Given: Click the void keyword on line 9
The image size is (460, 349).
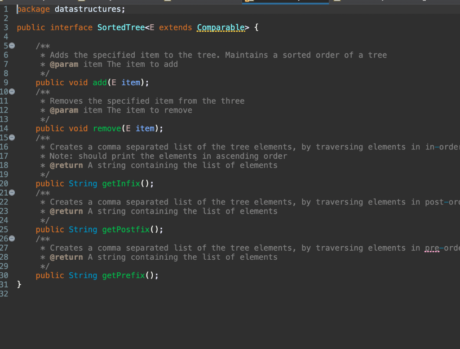Looking at the screenshot, I should point(78,83).
